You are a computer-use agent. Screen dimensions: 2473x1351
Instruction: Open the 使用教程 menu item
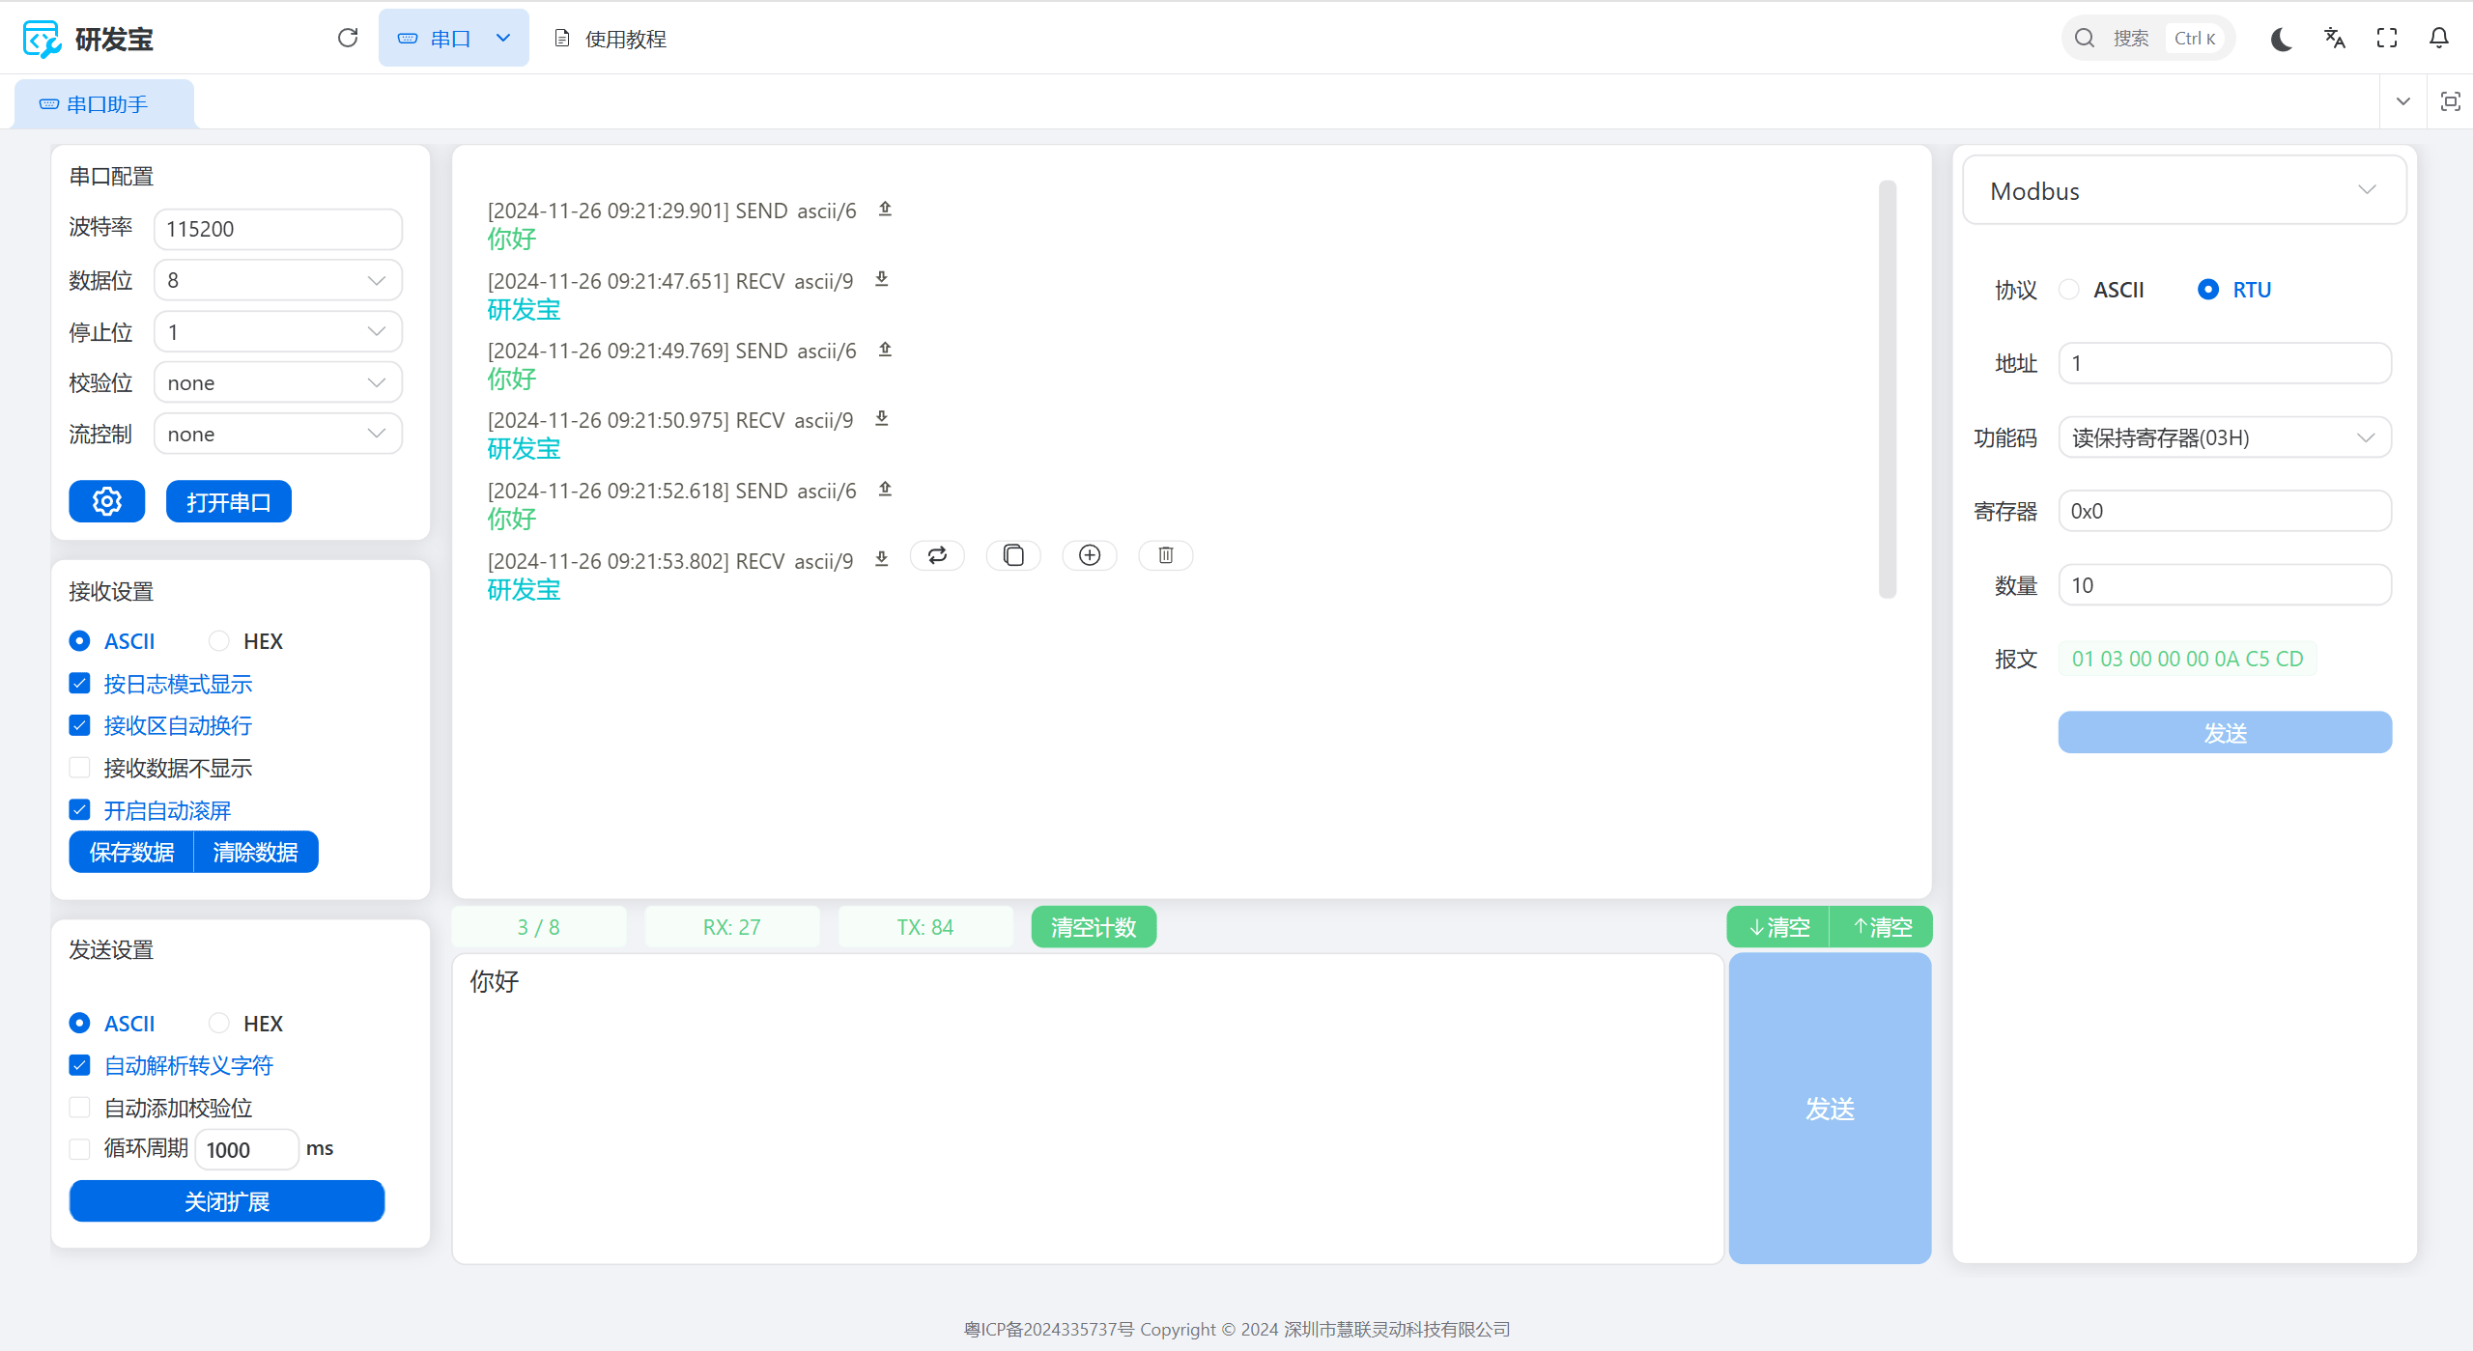pyautogui.click(x=611, y=39)
